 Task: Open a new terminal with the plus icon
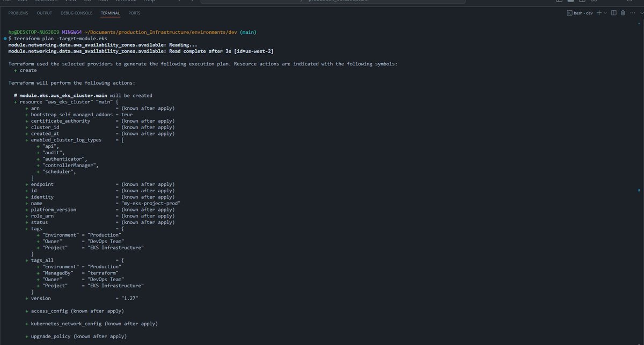599,13
